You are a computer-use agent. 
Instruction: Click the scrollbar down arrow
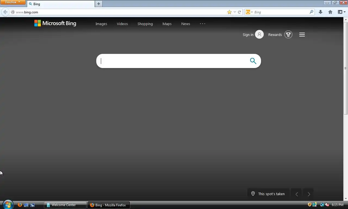pyautogui.click(x=346, y=199)
